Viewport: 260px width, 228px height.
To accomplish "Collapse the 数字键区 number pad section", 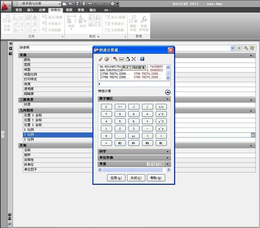I will 168,99.
